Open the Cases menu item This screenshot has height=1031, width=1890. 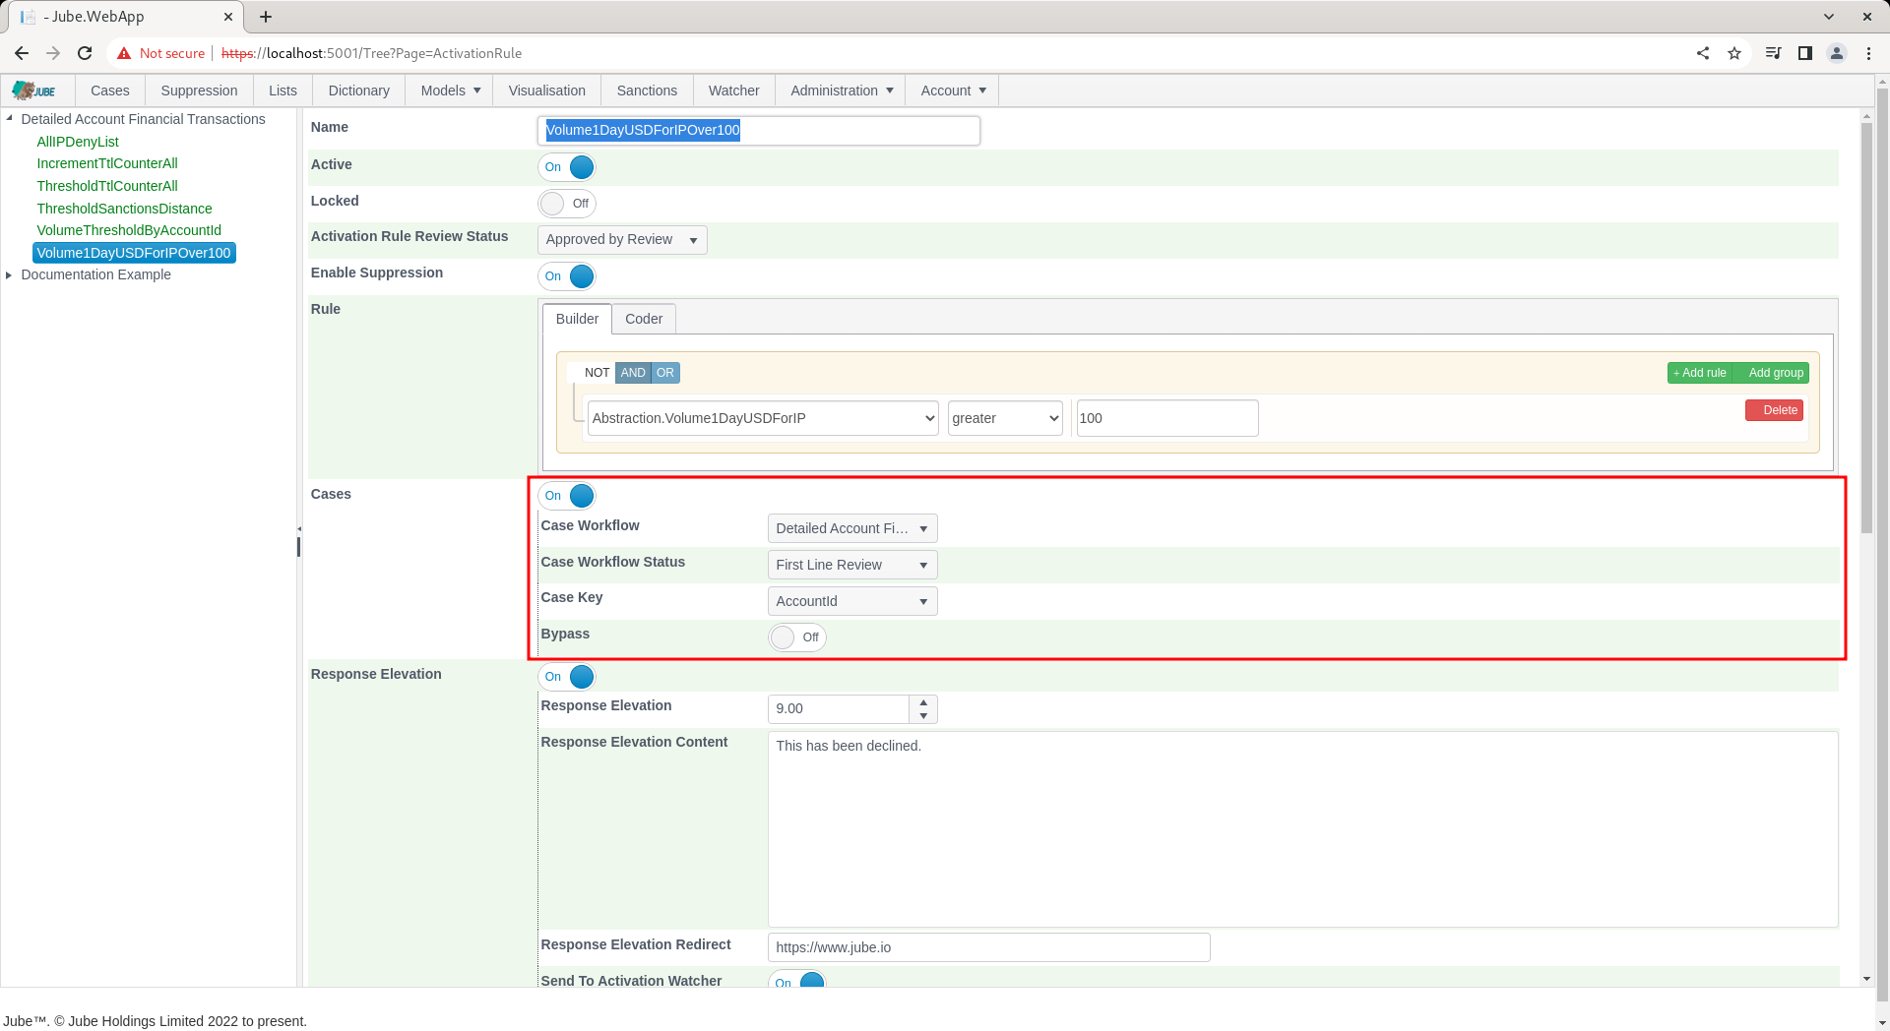pos(110,91)
